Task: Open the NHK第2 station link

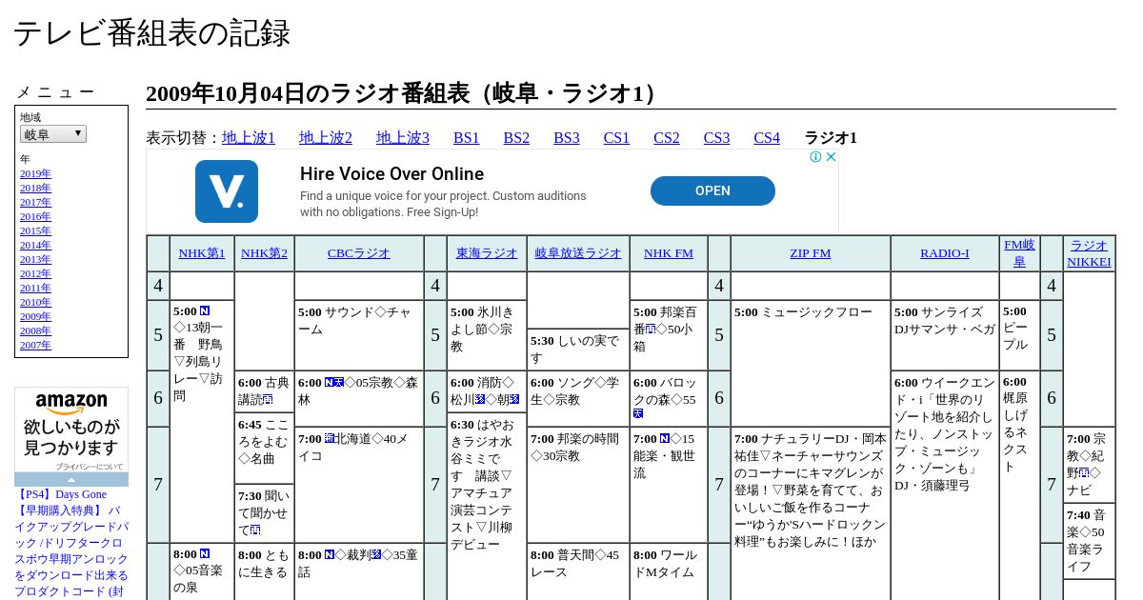Action: [264, 253]
